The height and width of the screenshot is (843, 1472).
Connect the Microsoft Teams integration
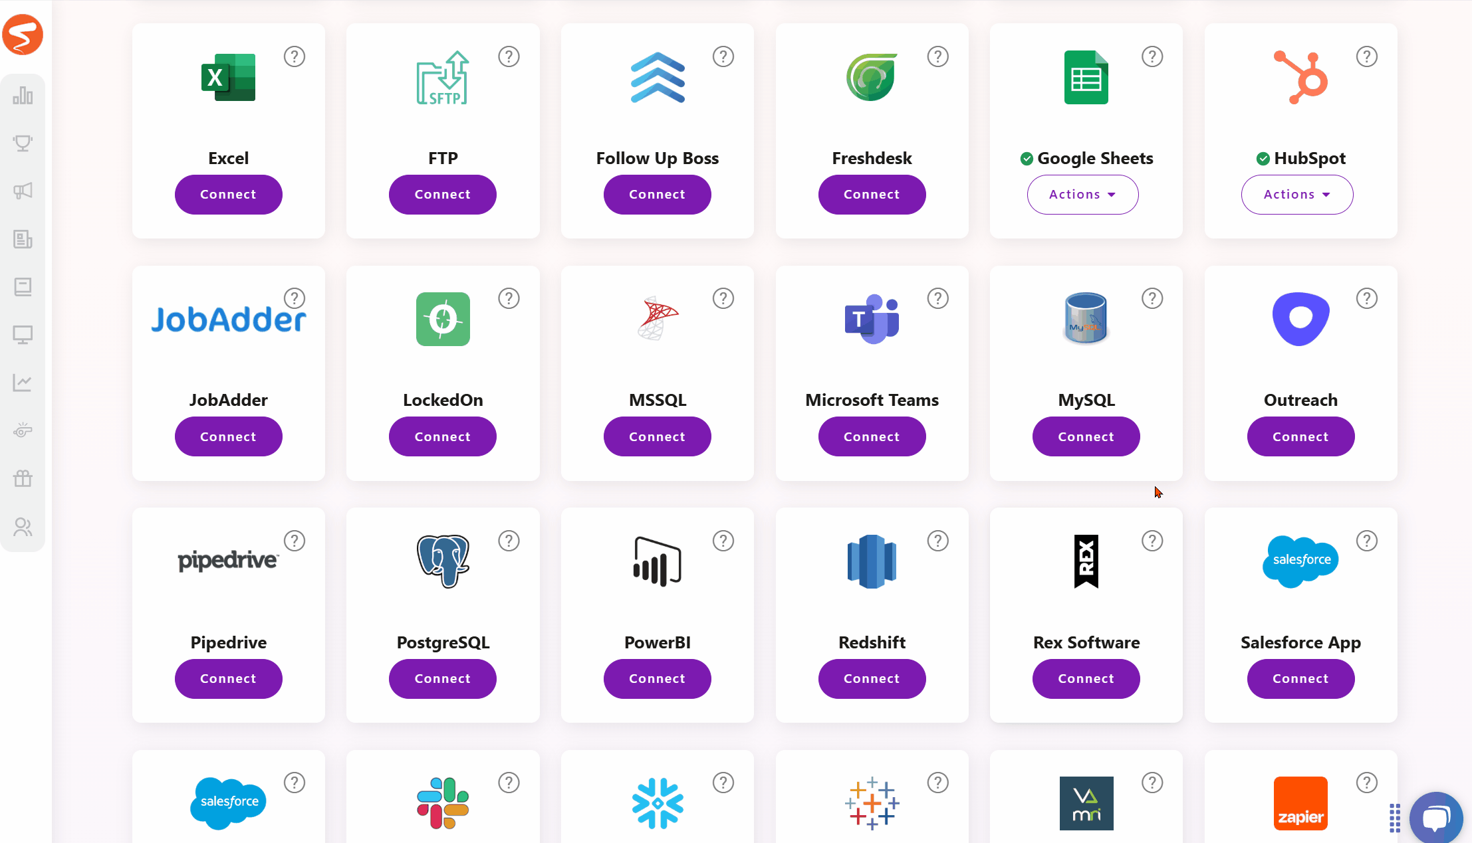tap(872, 436)
